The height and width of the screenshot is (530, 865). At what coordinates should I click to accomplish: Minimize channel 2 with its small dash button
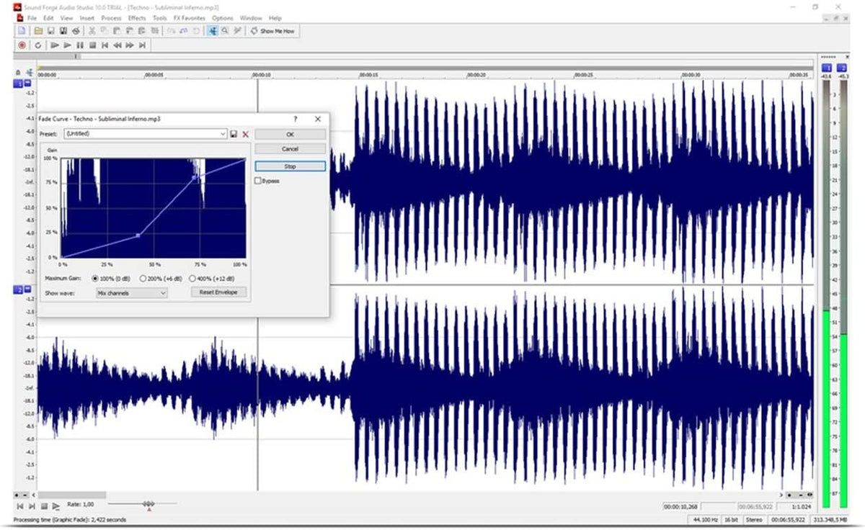(27, 289)
